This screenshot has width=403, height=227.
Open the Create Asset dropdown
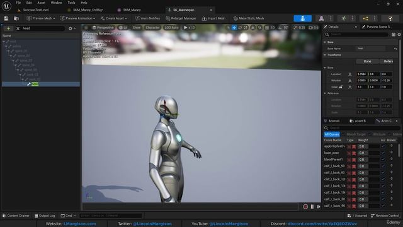pos(114,18)
